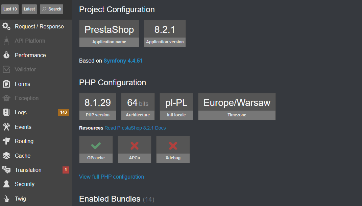Click the Request / Response gears icon
Viewport: 362px width, 206px height.
(x=6, y=27)
